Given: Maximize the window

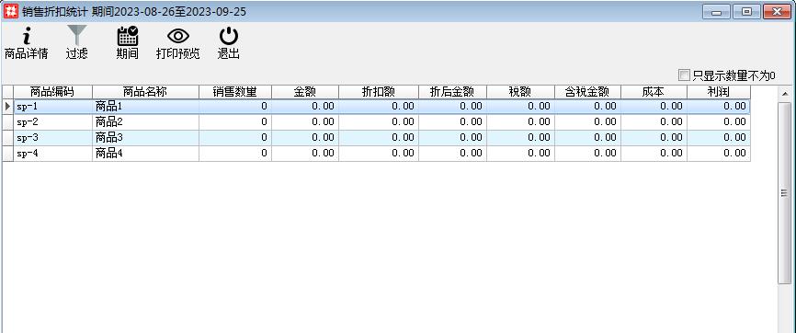Looking at the screenshot, I should pyautogui.click(x=746, y=11).
